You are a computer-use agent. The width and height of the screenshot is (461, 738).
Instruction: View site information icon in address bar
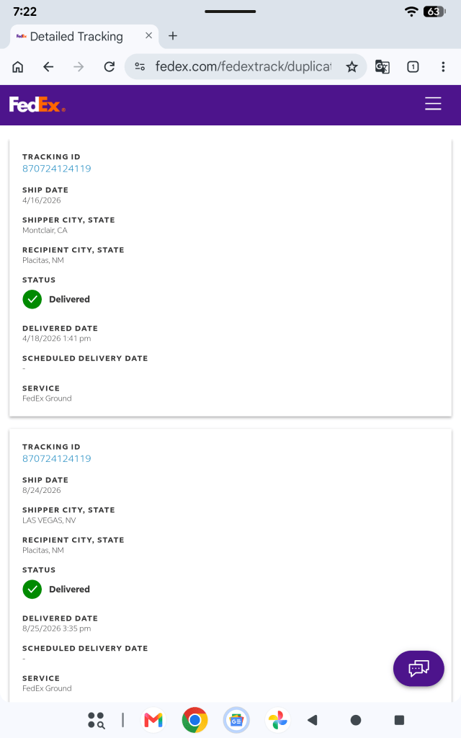140,67
